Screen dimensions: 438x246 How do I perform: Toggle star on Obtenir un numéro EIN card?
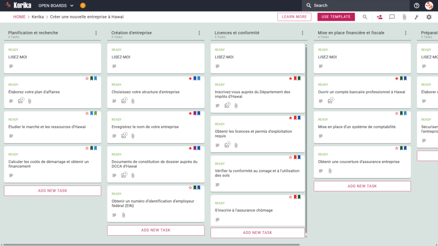tap(190, 188)
